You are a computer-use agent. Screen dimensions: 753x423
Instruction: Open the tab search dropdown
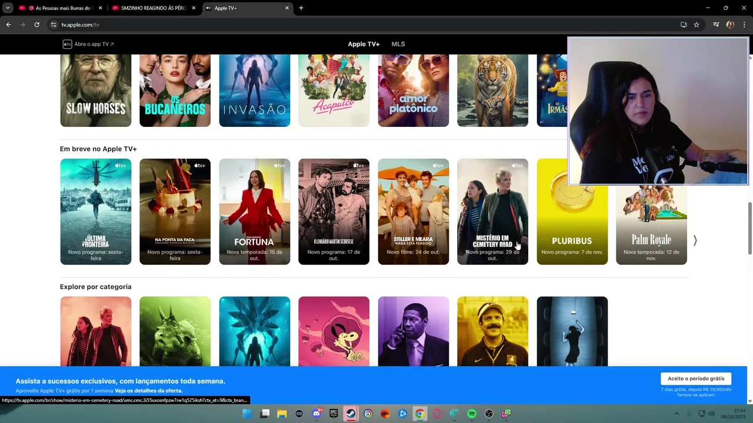[x=8, y=8]
